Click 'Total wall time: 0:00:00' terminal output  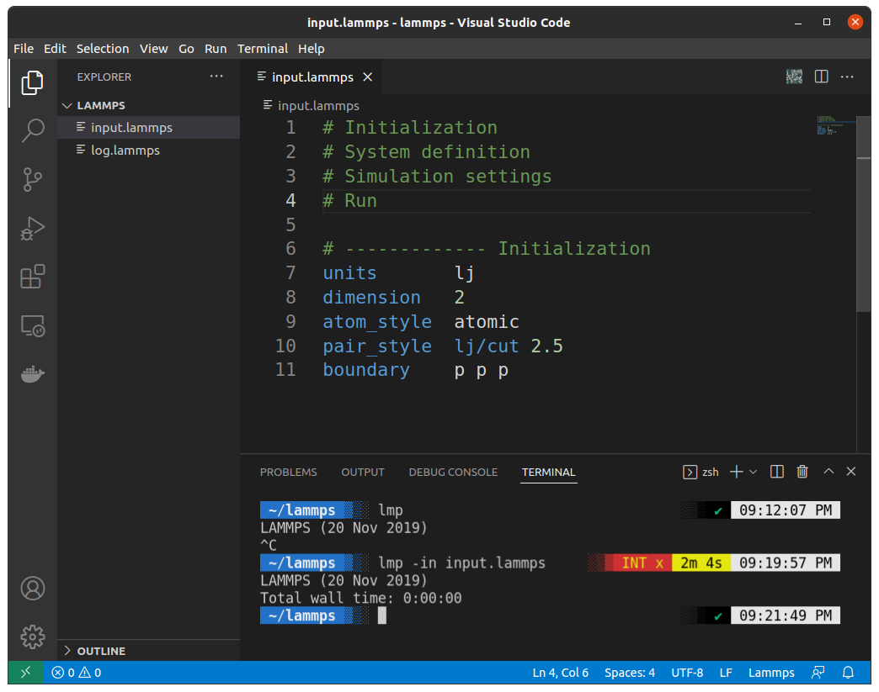[x=360, y=598]
